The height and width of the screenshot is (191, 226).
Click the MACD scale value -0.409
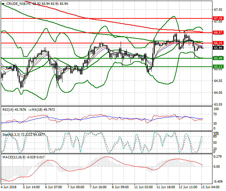click(218, 182)
